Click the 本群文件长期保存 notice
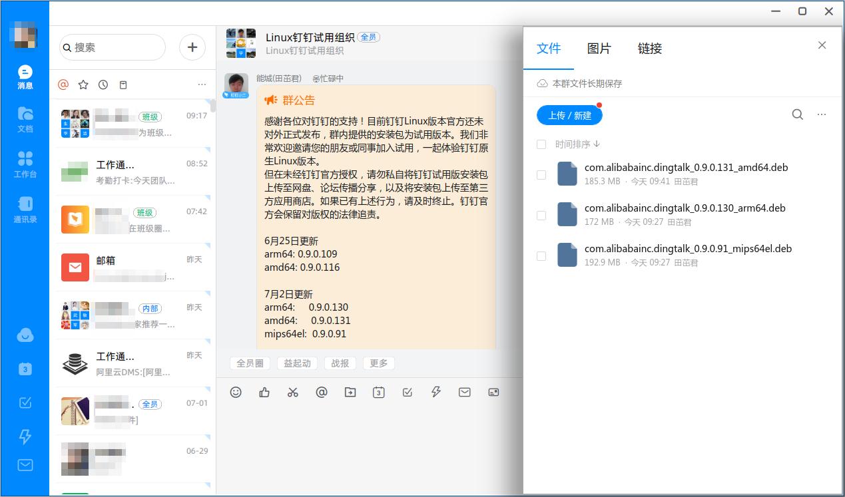Image resolution: width=845 pixels, height=497 pixels. 580,84
